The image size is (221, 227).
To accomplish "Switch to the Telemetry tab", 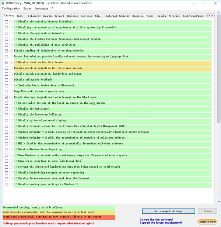I will [x=34, y=16].
